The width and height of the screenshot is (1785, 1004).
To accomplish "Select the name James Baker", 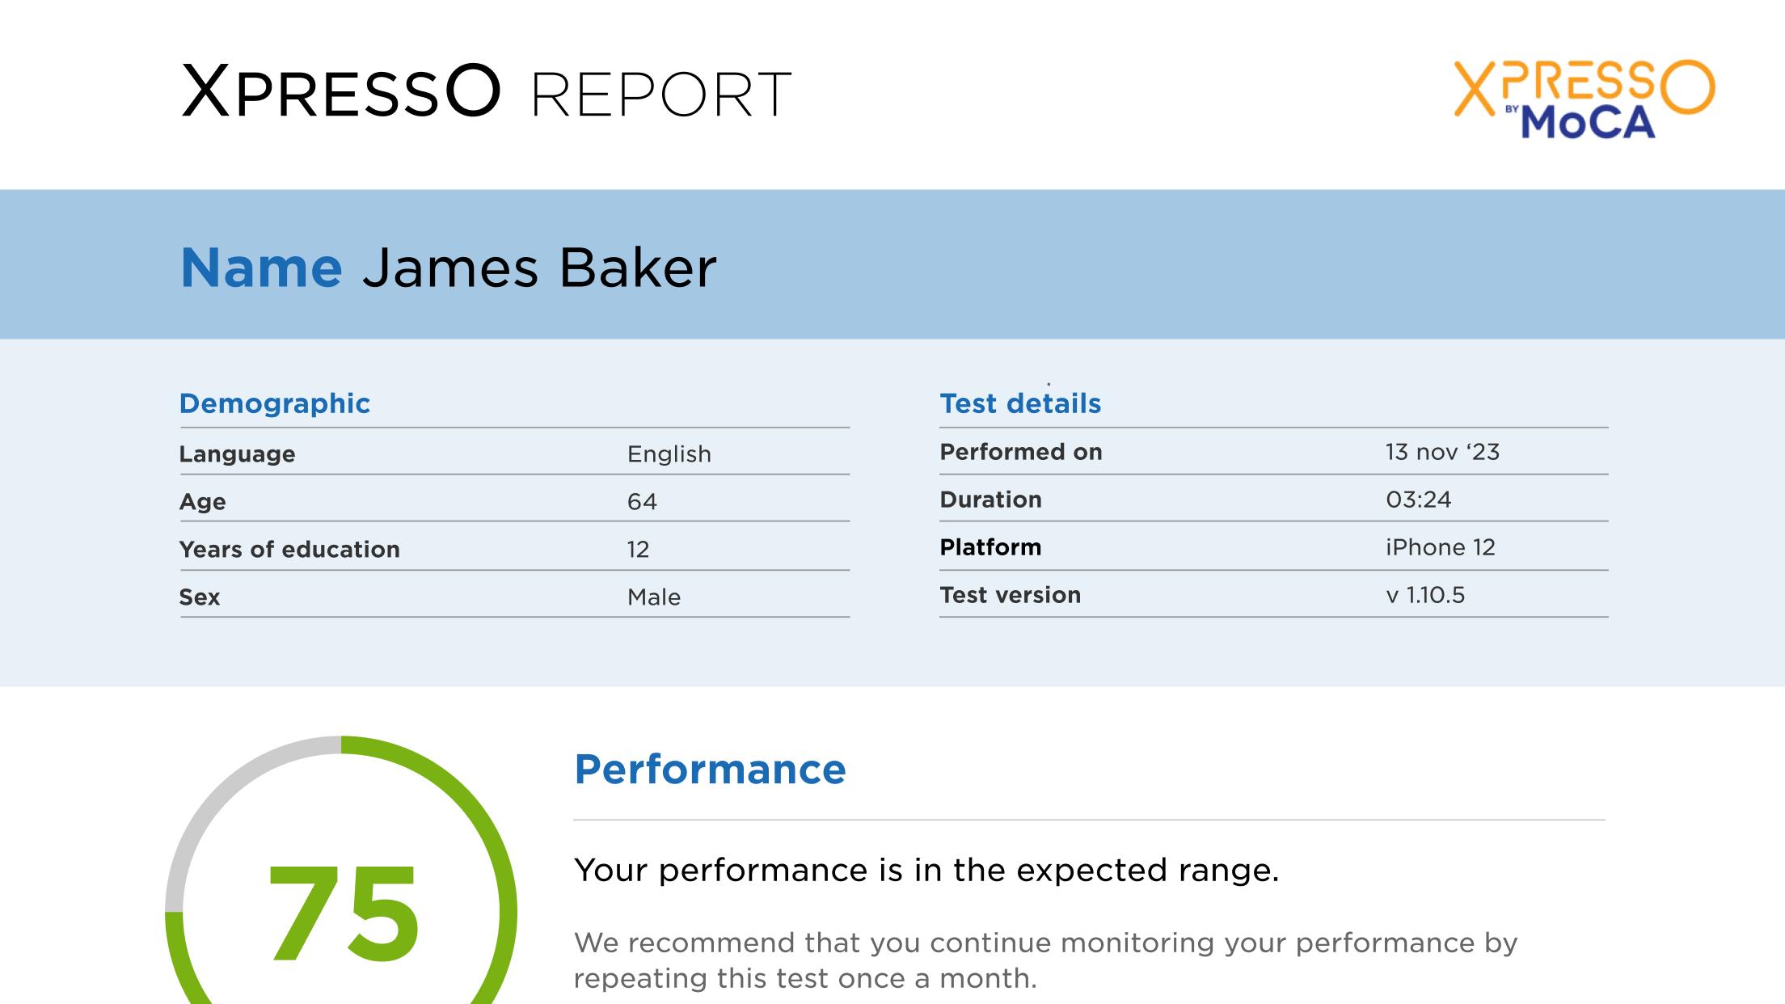I will [x=539, y=268].
